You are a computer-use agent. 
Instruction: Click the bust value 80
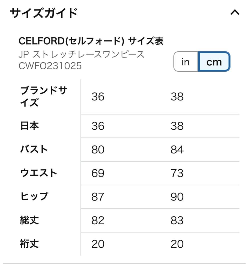[98, 149]
